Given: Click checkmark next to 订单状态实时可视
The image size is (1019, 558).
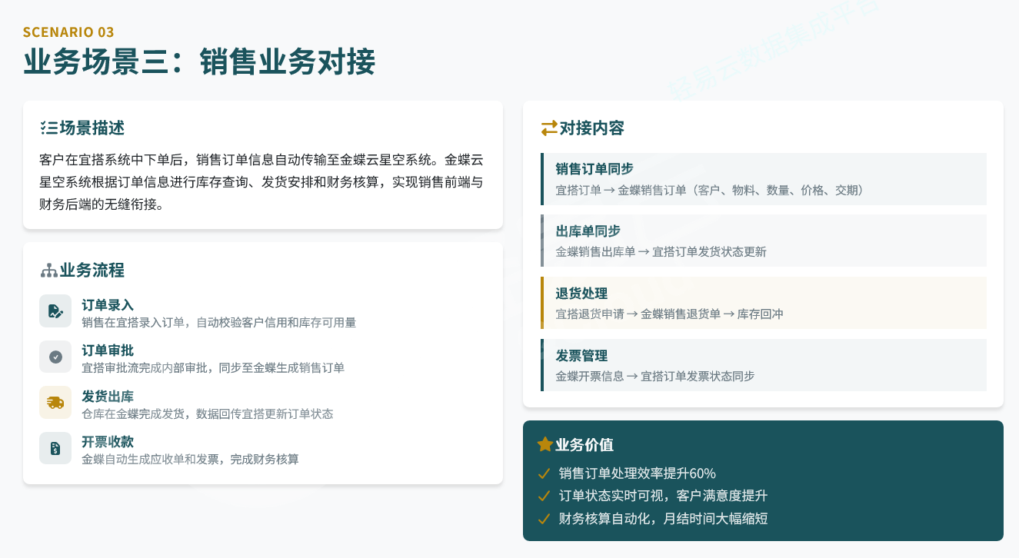Looking at the screenshot, I should tap(544, 496).
